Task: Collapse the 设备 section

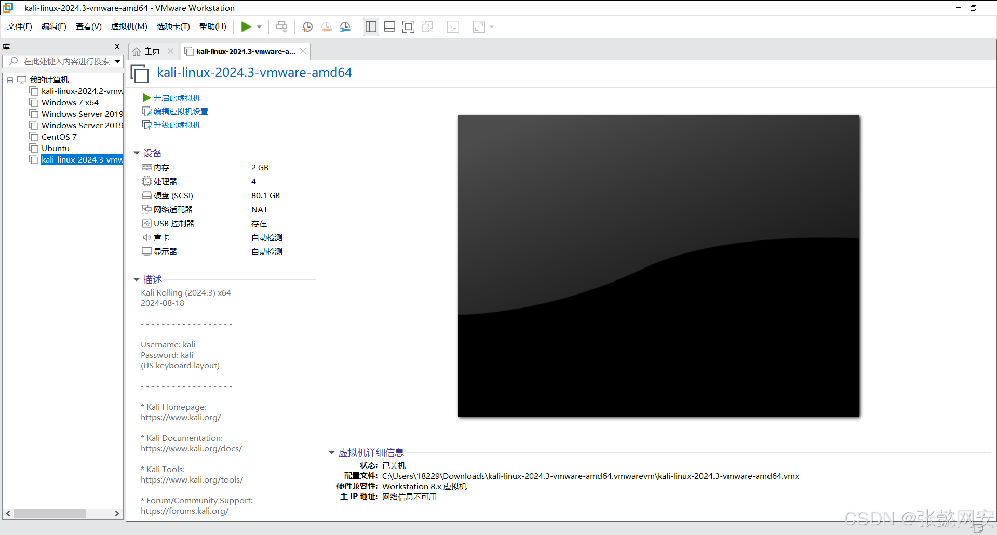Action: (x=137, y=153)
